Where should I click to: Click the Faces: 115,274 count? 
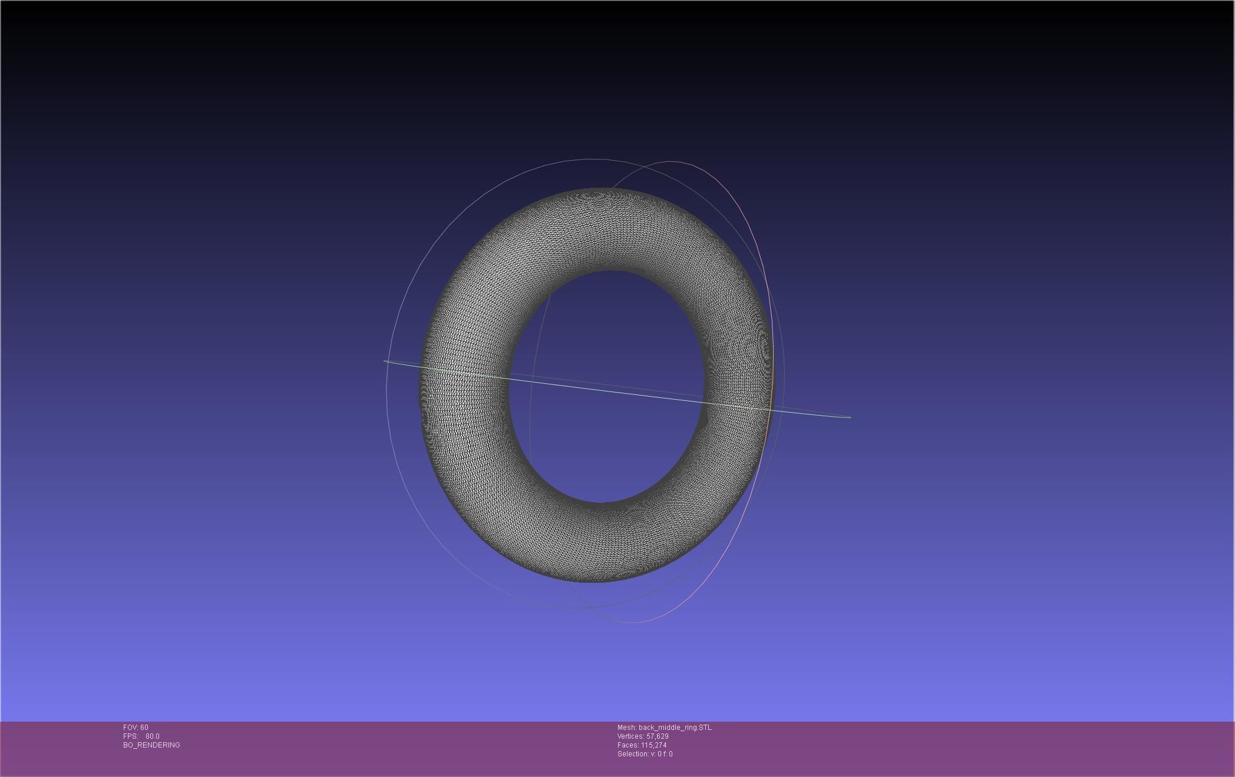(642, 745)
